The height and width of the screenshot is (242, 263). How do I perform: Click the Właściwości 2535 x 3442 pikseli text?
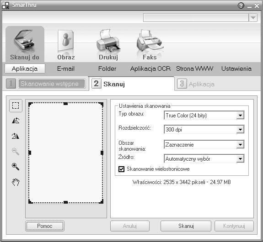182,182
